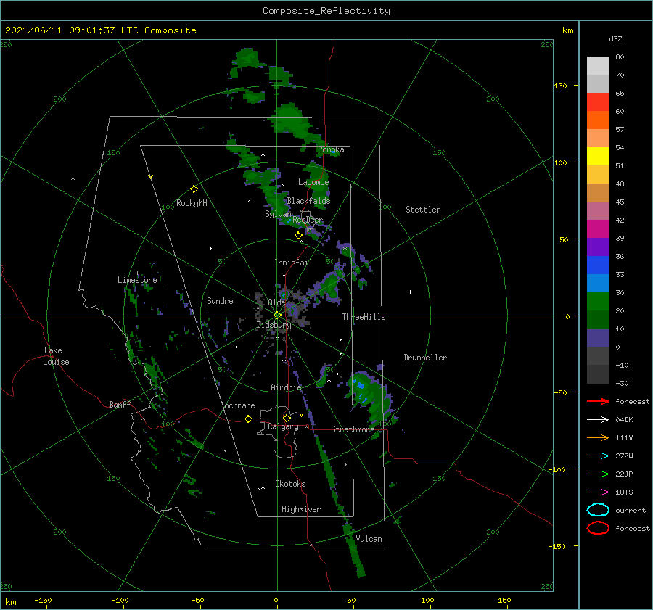
Task: Click the Drumheller label
Action: click(x=425, y=358)
